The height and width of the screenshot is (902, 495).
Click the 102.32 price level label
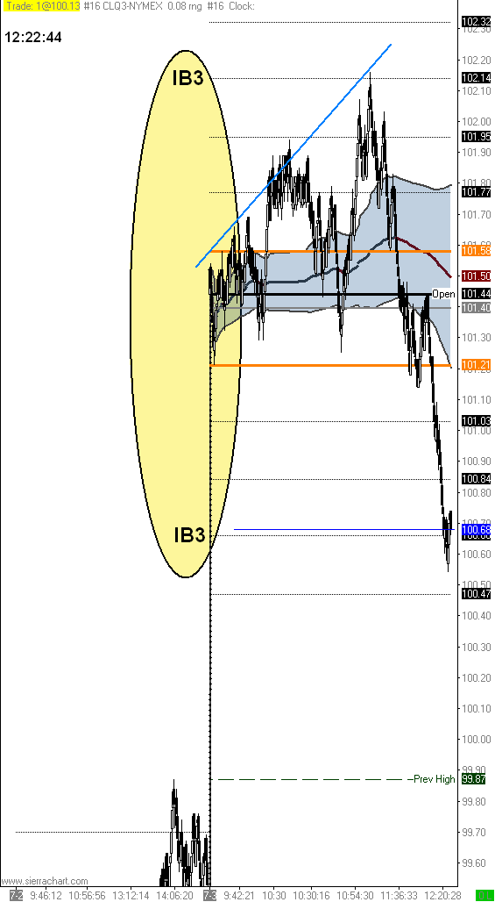(476, 22)
